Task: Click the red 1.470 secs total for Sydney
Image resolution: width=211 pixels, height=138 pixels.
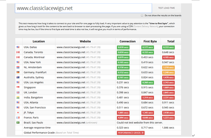Action: pyautogui.click(x=168, y=78)
